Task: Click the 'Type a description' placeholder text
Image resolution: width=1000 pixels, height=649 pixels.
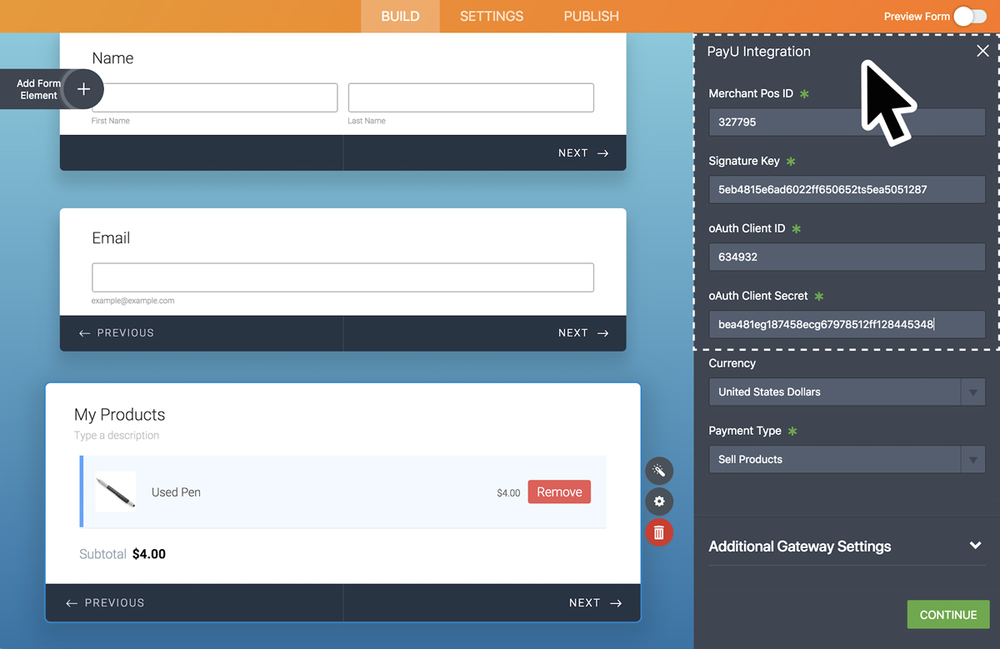Action: tap(117, 436)
